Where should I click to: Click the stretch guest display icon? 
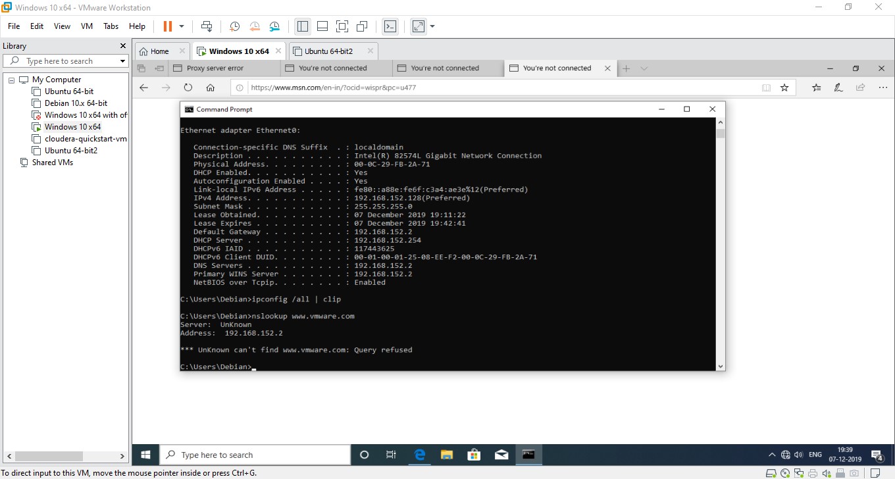coord(419,26)
